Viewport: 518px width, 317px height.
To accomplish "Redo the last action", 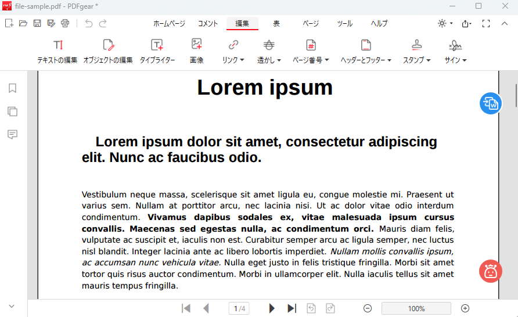I will [103, 23].
